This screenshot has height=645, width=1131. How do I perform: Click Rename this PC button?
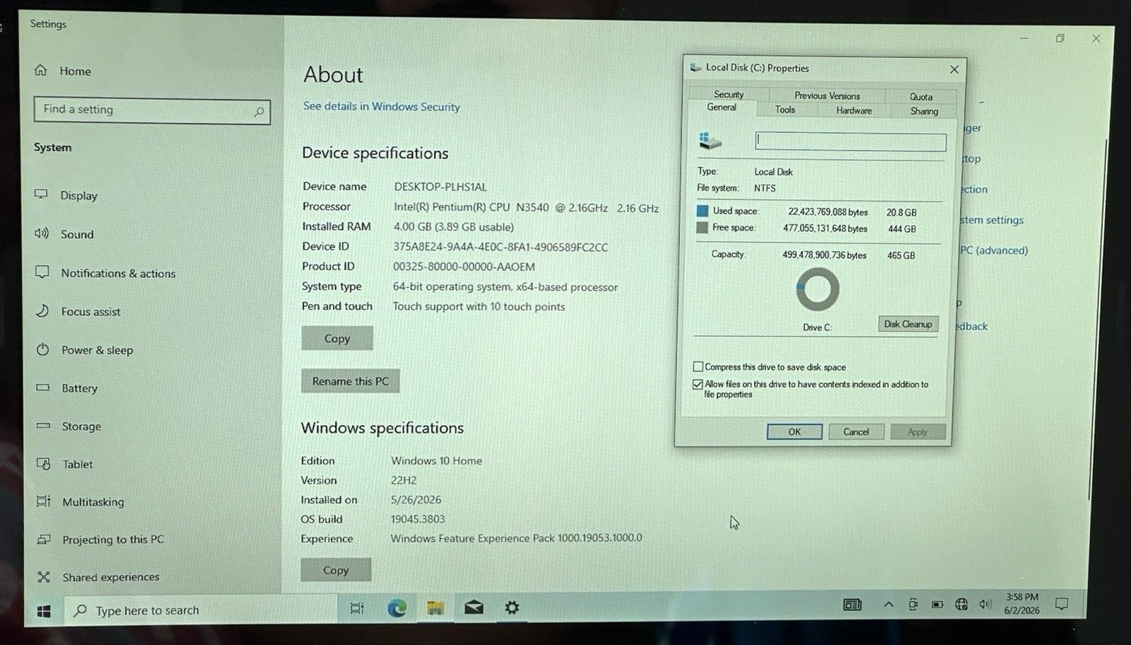click(351, 381)
